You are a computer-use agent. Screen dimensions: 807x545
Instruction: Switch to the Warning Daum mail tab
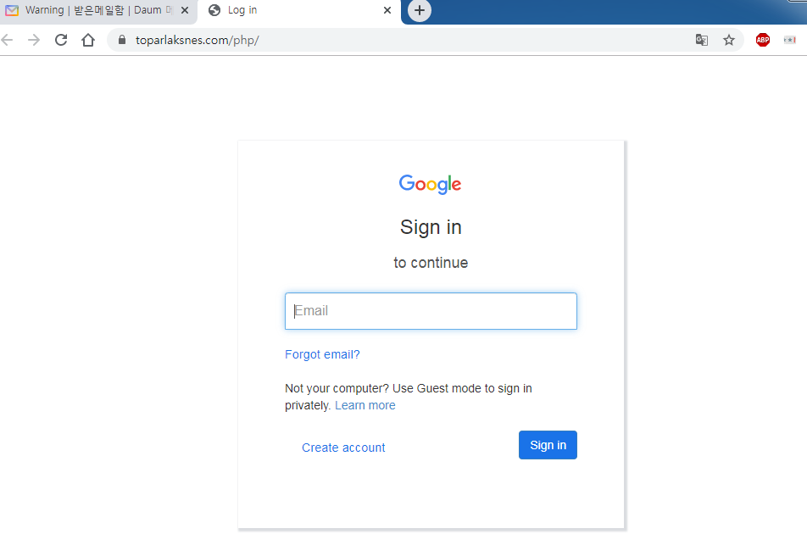click(x=97, y=11)
